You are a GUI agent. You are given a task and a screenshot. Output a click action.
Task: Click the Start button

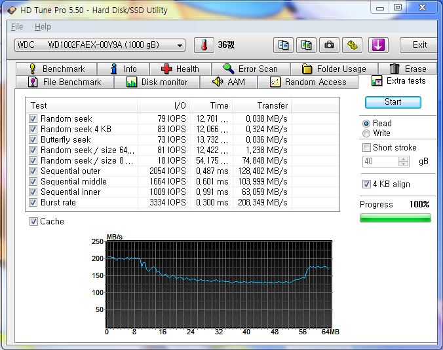coord(393,102)
